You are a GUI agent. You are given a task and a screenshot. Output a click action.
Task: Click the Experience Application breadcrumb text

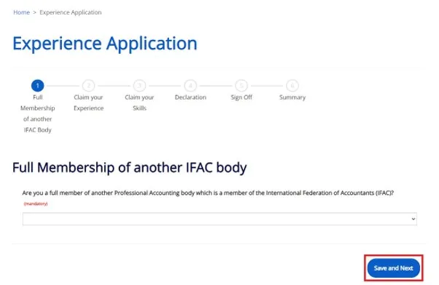[x=70, y=12]
